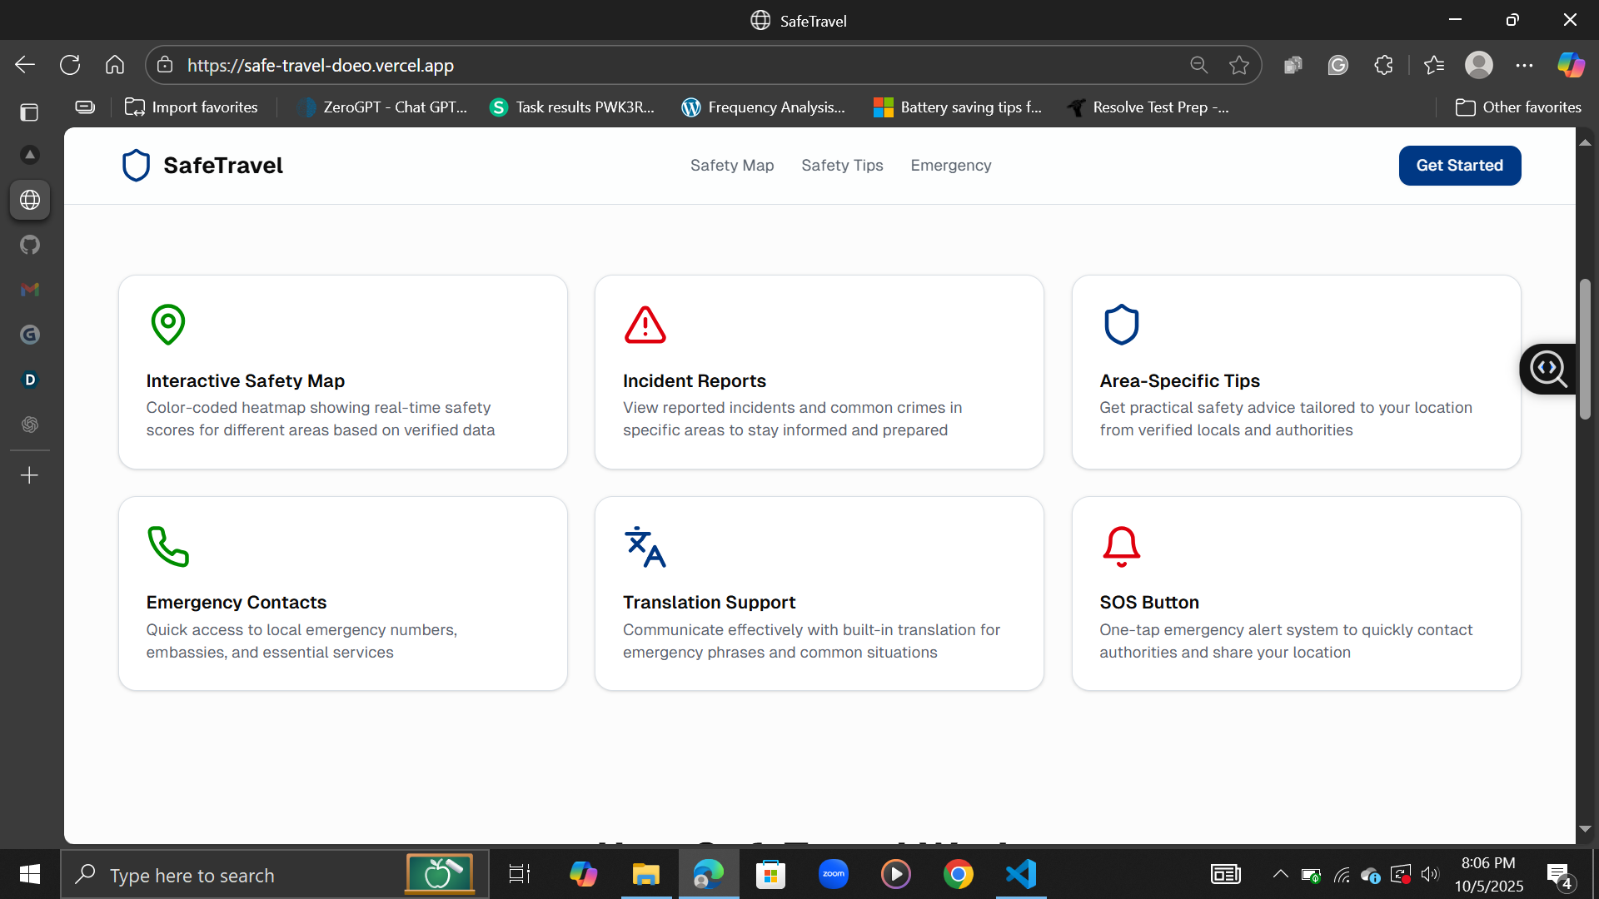This screenshot has height=899, width=1599.
Task: Open browser Settings and more menu
Action: (1524, 65)
